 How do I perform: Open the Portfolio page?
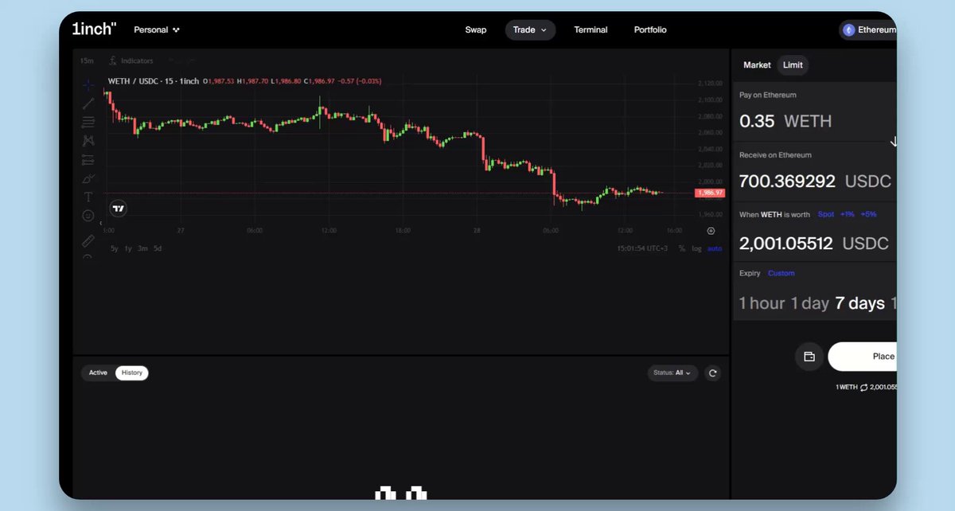pyautogui.click(x=650, y=30)
